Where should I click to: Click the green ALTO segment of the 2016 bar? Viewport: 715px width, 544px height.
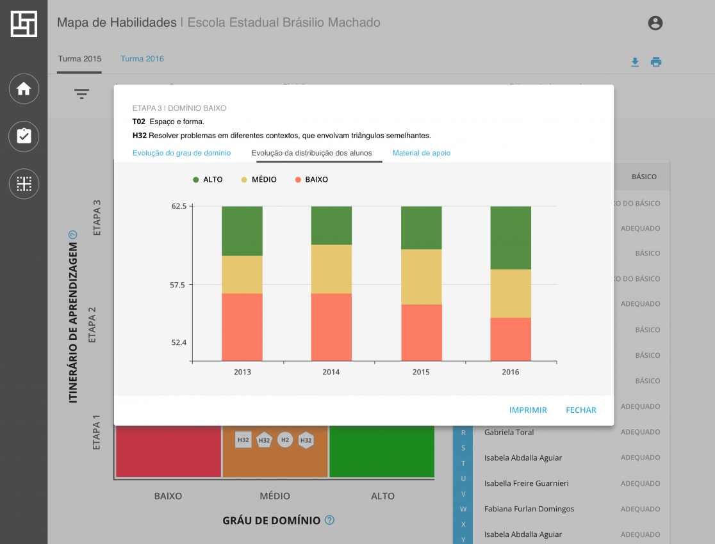(511, 237)
